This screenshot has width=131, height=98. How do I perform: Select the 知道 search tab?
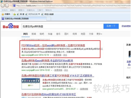(50, 34)
